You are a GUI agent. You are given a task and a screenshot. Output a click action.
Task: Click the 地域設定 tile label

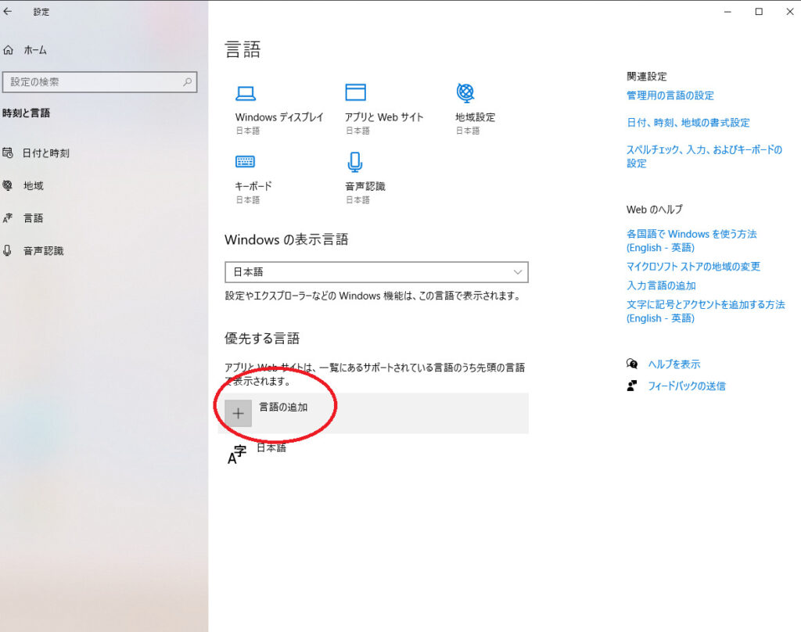[476, 117]
